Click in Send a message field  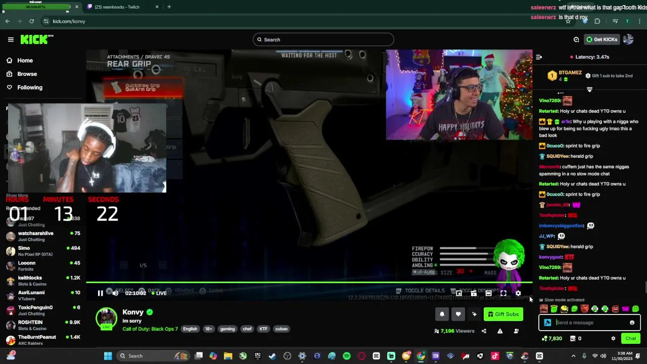click(590, 323)
